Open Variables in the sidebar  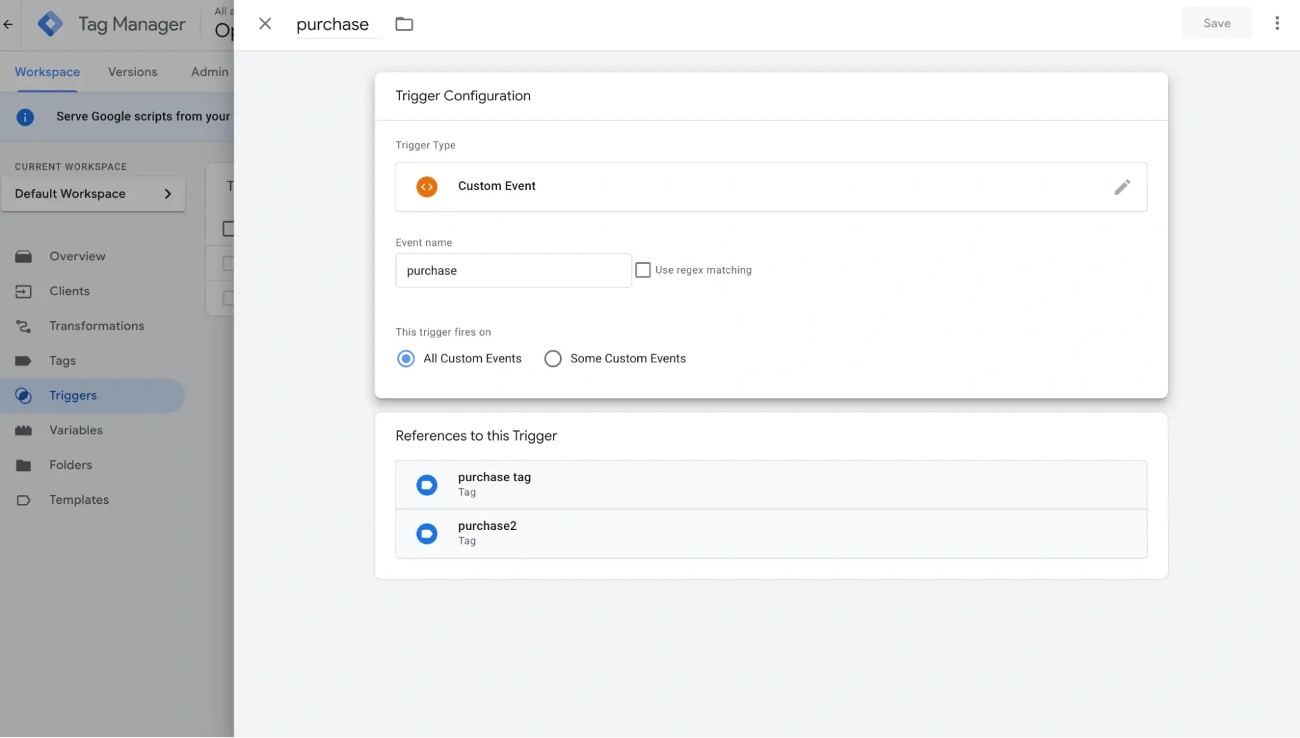point(92,430)
